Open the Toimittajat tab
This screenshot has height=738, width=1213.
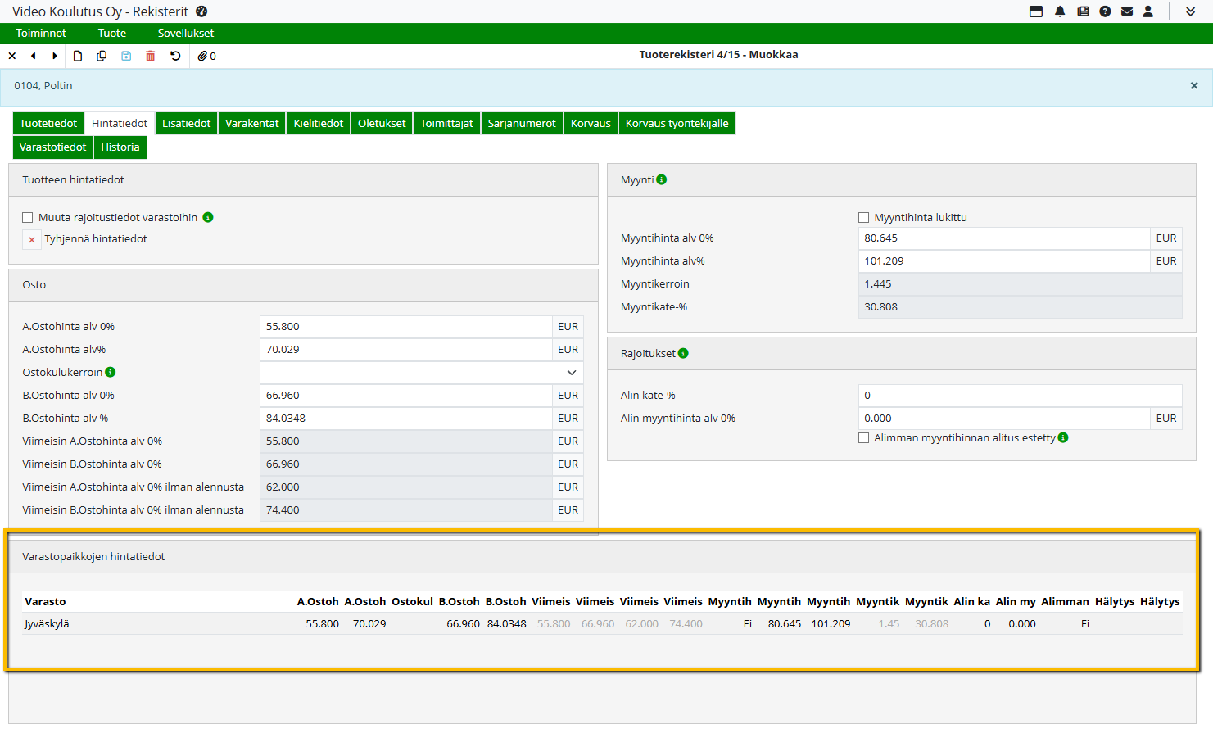446,124
